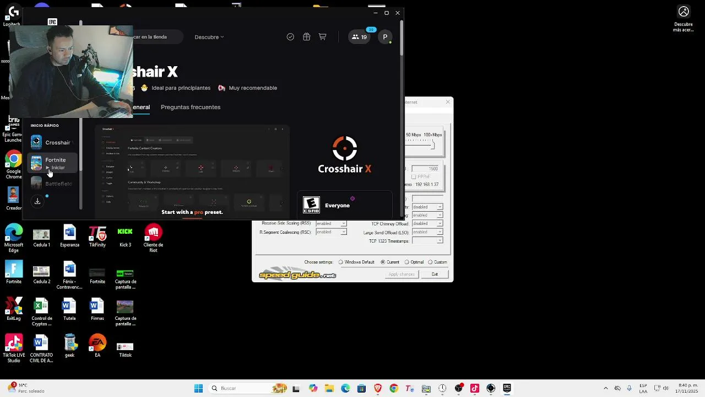705x397 pixels.
Task: Select the ExitLag desktop shortcut
Action: pyautogui.click(x=14, y=310)
